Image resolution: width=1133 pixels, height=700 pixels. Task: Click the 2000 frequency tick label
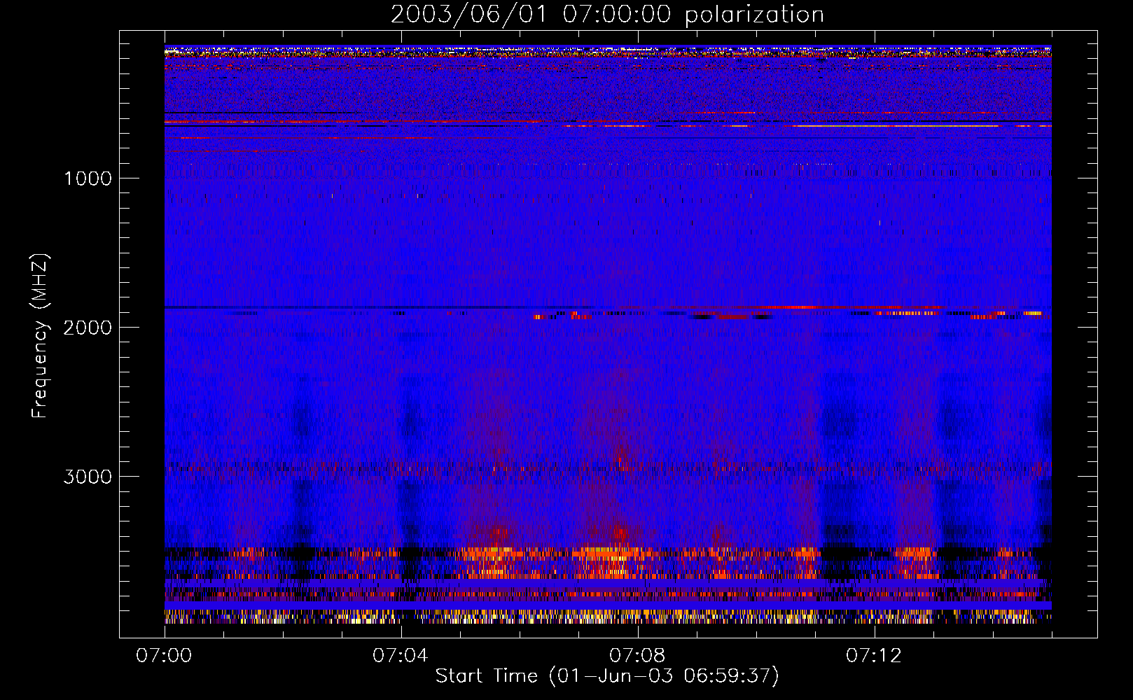(x=88, y=328)
